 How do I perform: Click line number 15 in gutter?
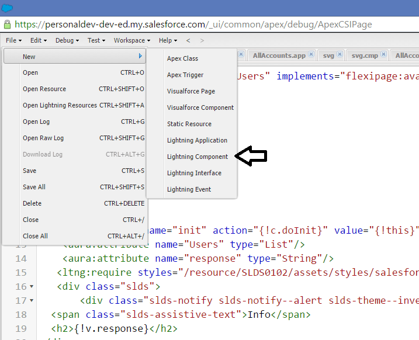pos(21,272)
